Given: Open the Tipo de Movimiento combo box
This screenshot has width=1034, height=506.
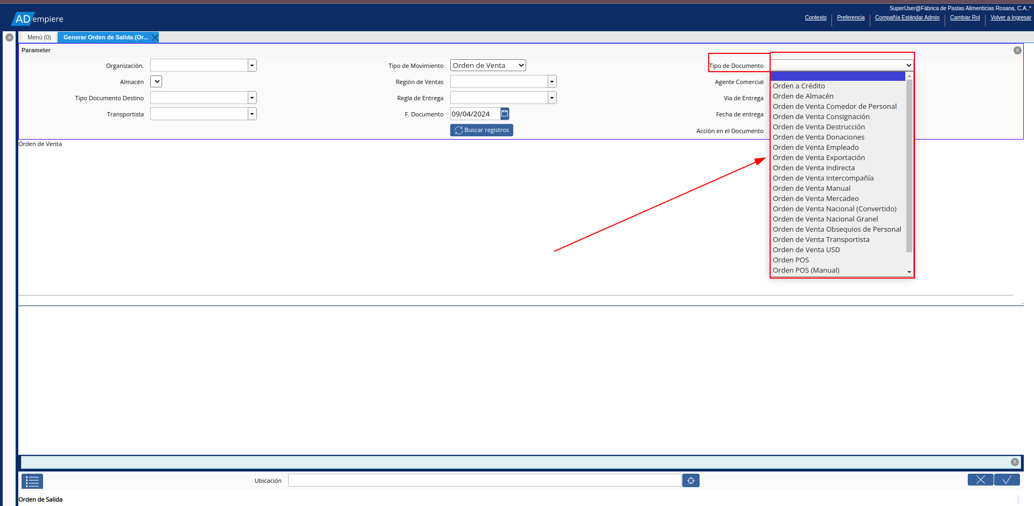Looking at the screenshot, I should point(488,65).
